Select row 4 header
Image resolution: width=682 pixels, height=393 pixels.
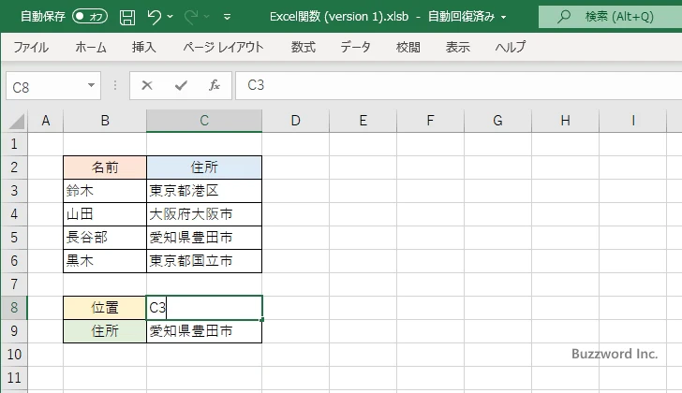click(14, 214)
